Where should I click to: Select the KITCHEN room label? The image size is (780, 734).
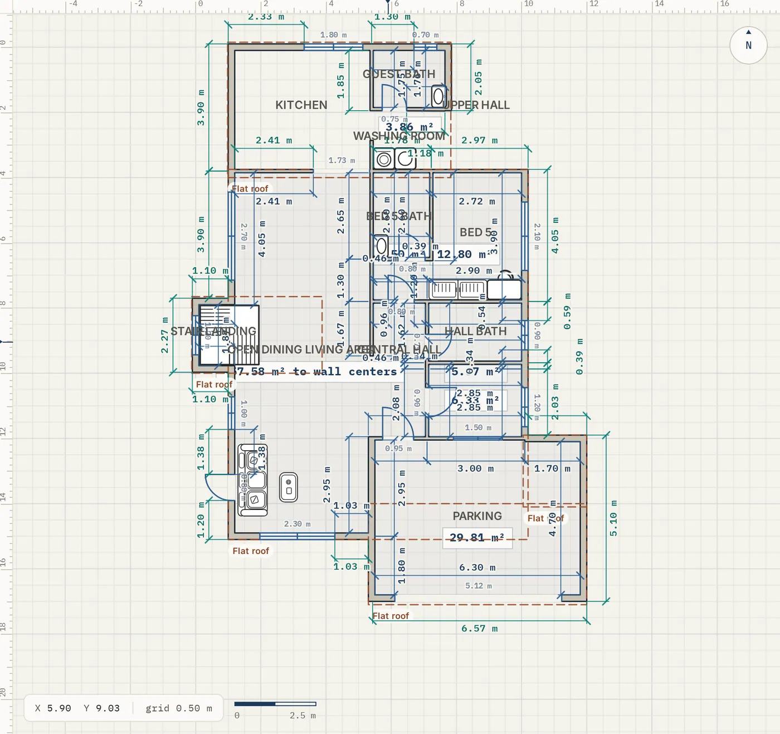[x=301, y=105]
